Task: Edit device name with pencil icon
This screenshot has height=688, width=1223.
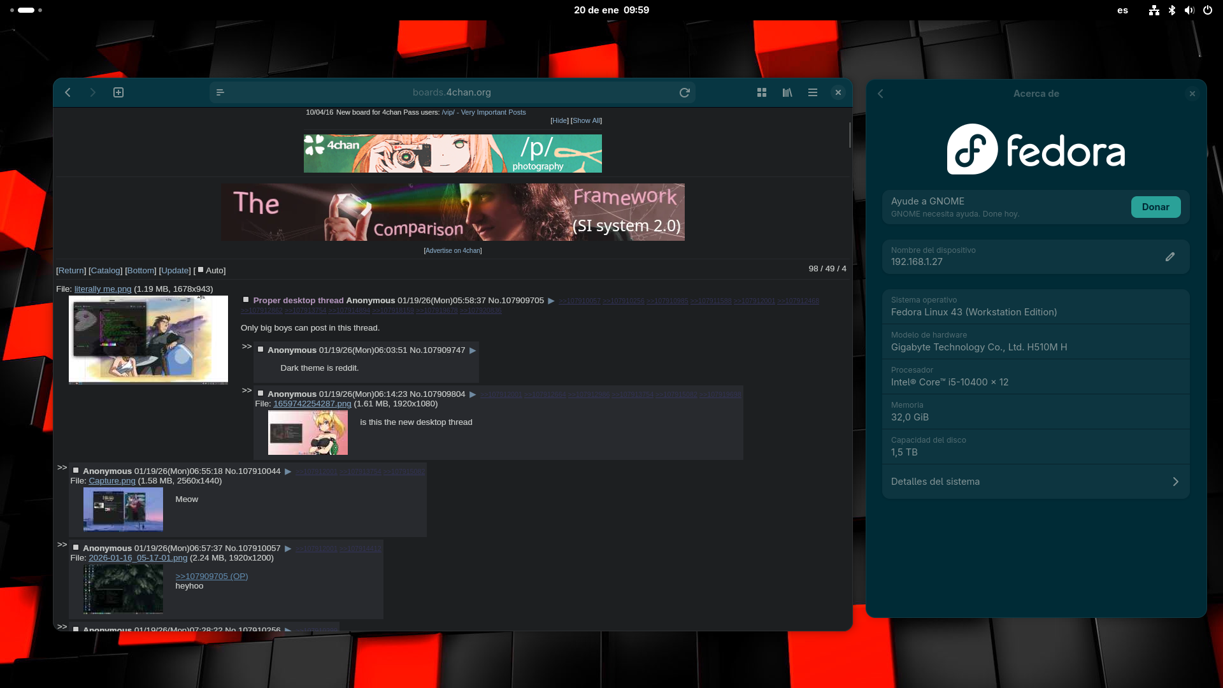Action: (1170, 257)
